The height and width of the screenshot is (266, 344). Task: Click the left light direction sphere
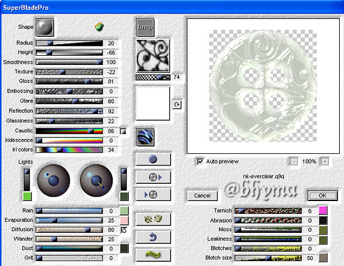53,180
